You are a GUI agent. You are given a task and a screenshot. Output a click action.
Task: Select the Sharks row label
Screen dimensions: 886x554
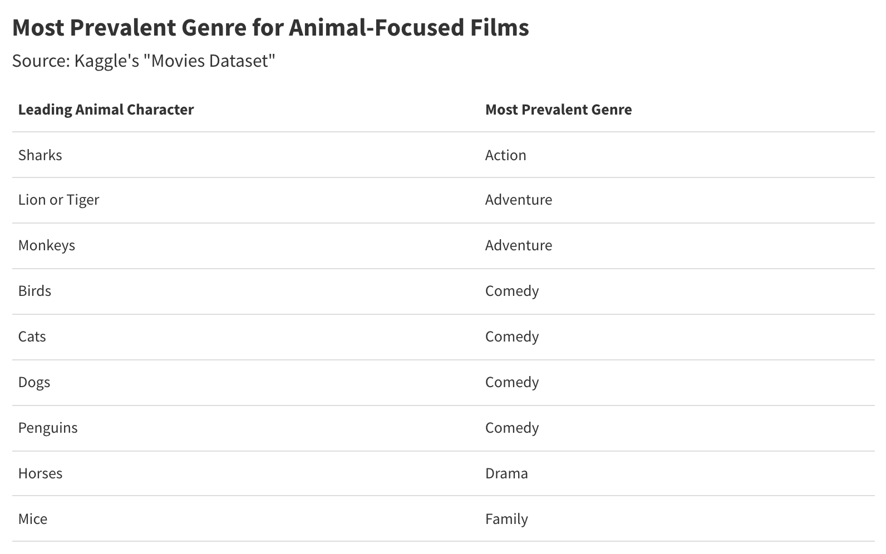click(x=40, y=155)
